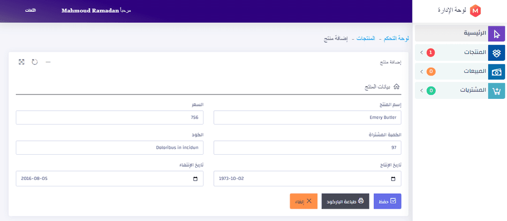This screenshot has width=507, height=221.
Task: Click the تاريخ الإنتاج date field
Action: (x=307, y=178)
